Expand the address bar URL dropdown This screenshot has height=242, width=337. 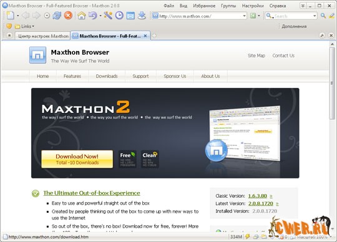[244, 16]
